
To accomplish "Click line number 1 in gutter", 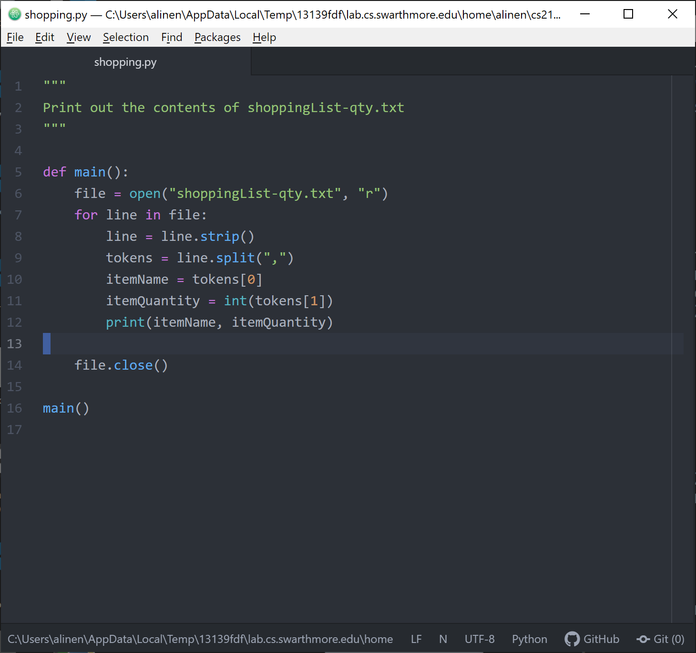I will click(18, 86).
